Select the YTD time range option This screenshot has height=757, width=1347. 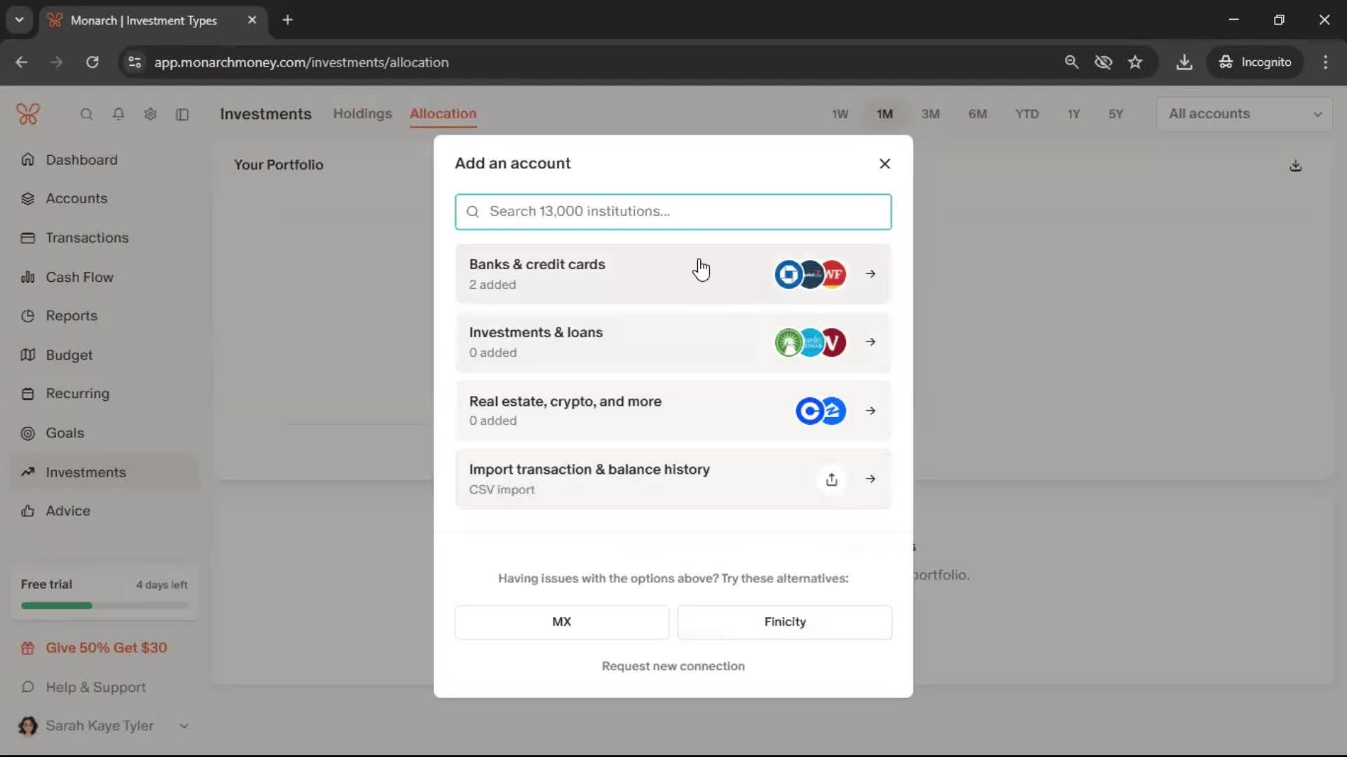(x=1026, y=114)
